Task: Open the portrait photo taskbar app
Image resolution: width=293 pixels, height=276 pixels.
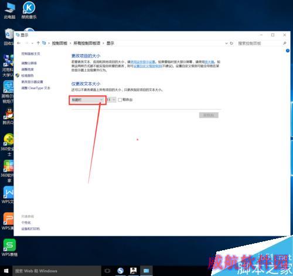Action: [x=134, y=271]
